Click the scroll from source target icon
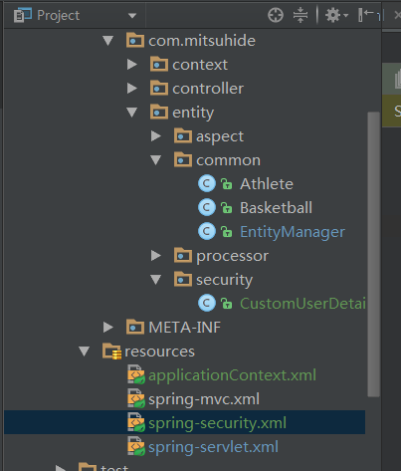Screen dimensions: 401x471 click(x=276, y=15)
